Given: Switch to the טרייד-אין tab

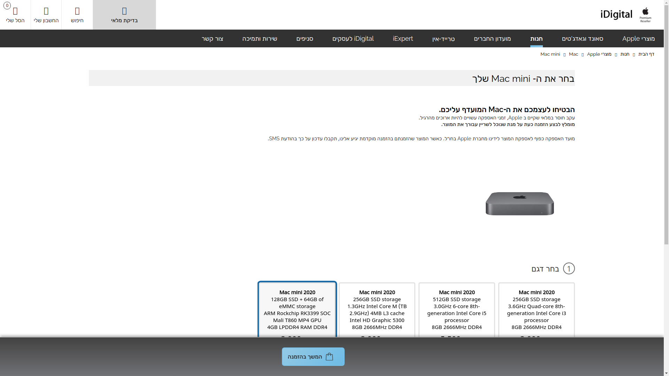Looking at the screenshot, I should pyautogui.click(x=443, y=38).
